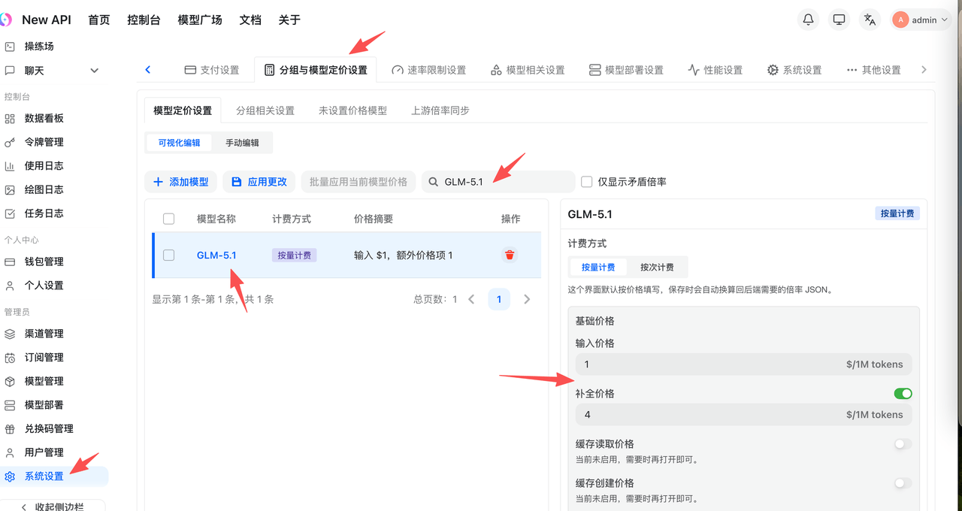Viewport: 962px width, 511px height.
Task: Open the 分组相关设置 sub-tab
Action: pyautogui.click(x=265, y=110)
